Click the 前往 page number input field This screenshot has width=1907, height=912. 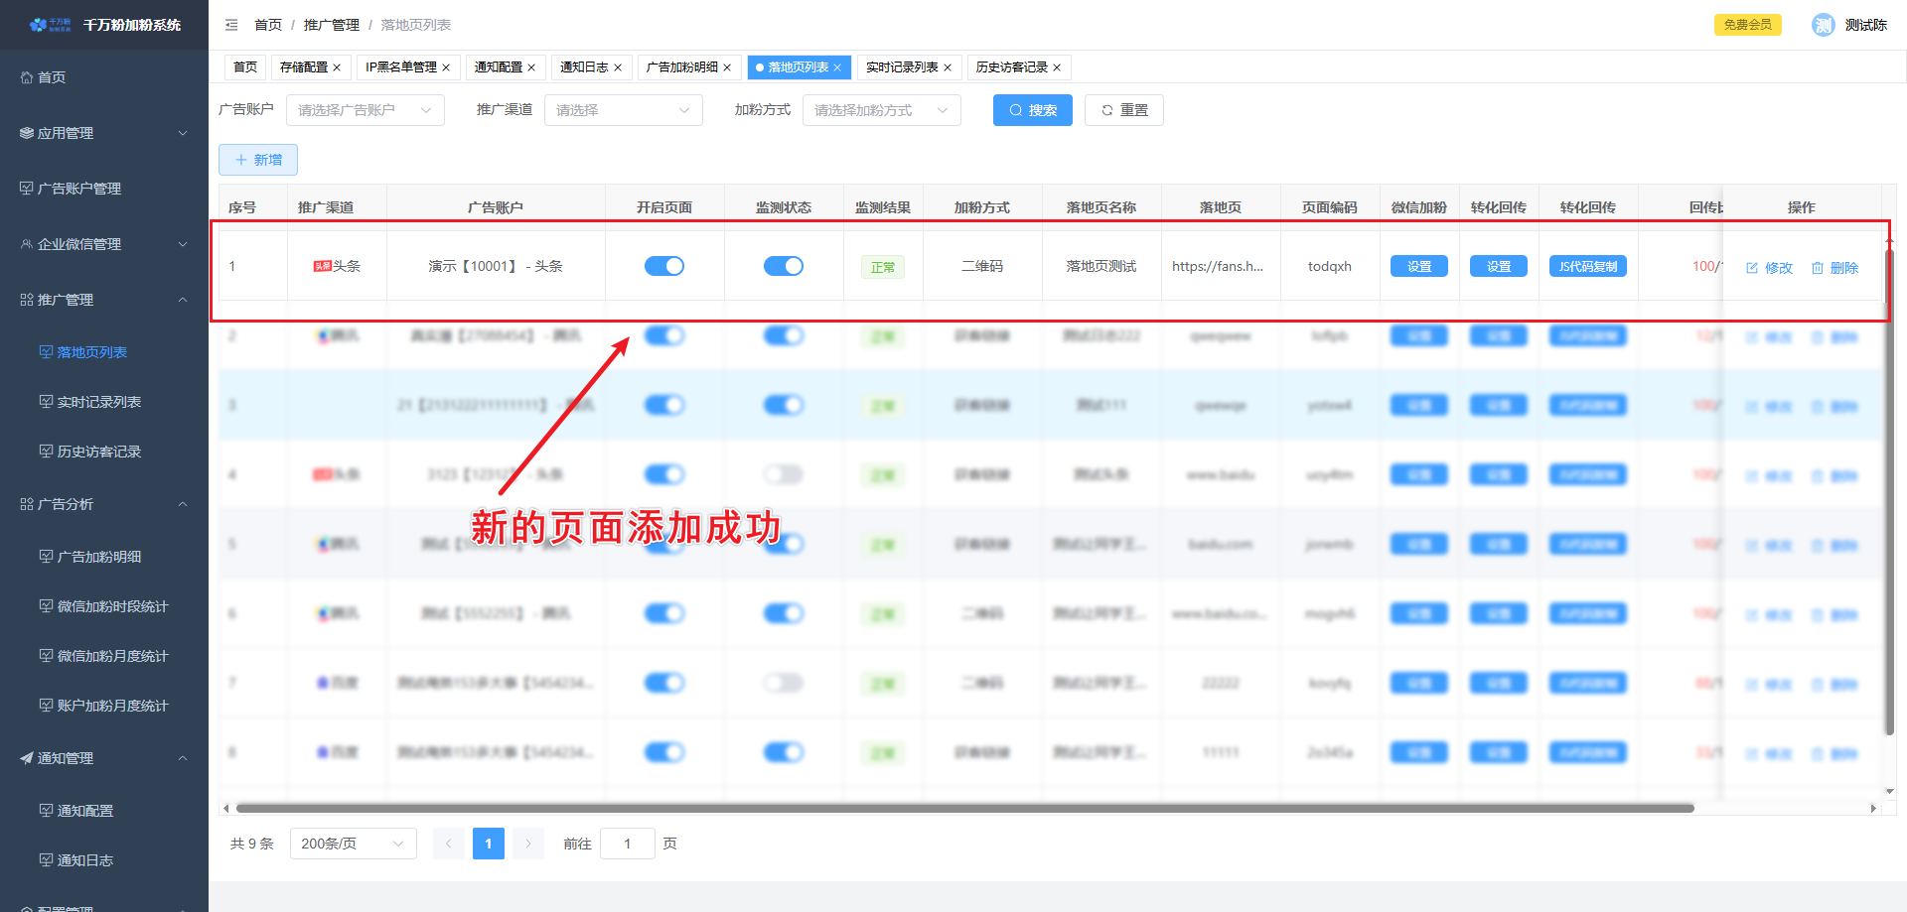627,844
